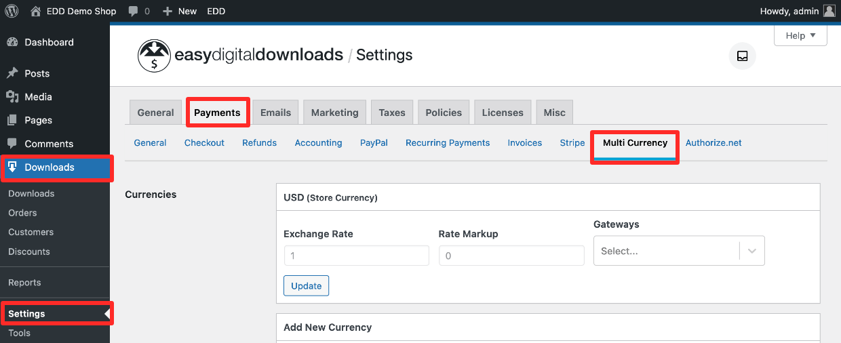Open the notifications inbox icon

743,56
